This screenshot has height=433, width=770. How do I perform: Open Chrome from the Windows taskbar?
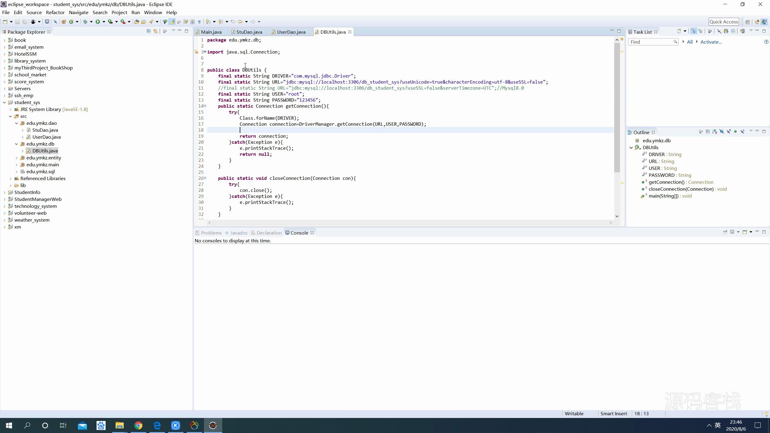coord(138,425)
